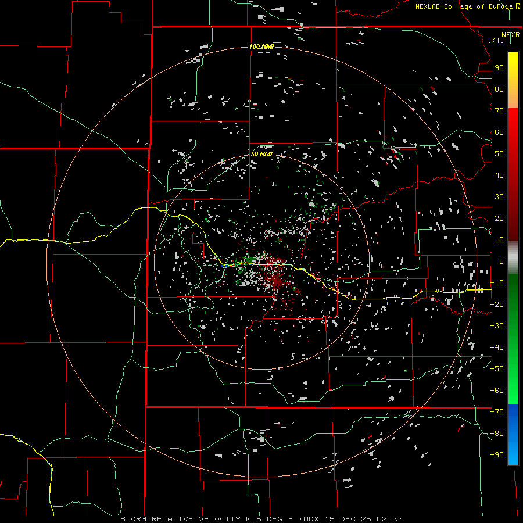Click the -80 value on velocity scale
The width and height of the screenshot is (523, 523).
pyautogui.click(x=497, y=434)
